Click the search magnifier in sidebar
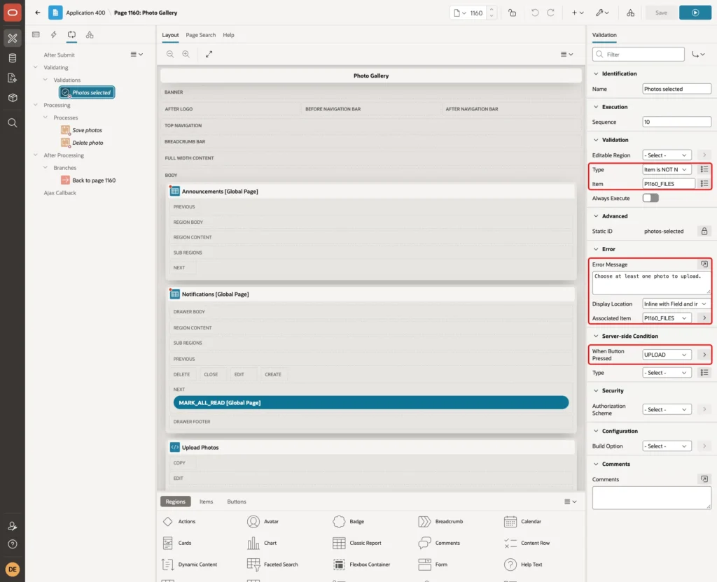Viewport: 717px width, 582px height. 13,123
